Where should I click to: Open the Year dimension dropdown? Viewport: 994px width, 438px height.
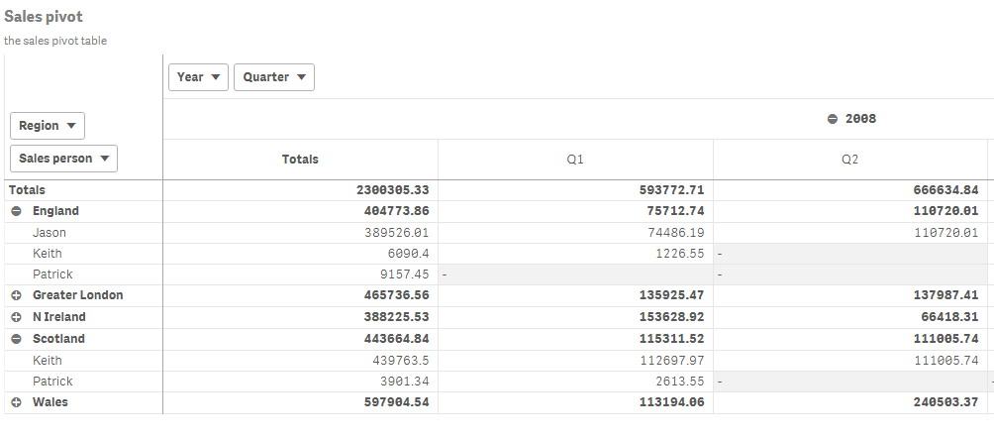click(x=198, y=77)
